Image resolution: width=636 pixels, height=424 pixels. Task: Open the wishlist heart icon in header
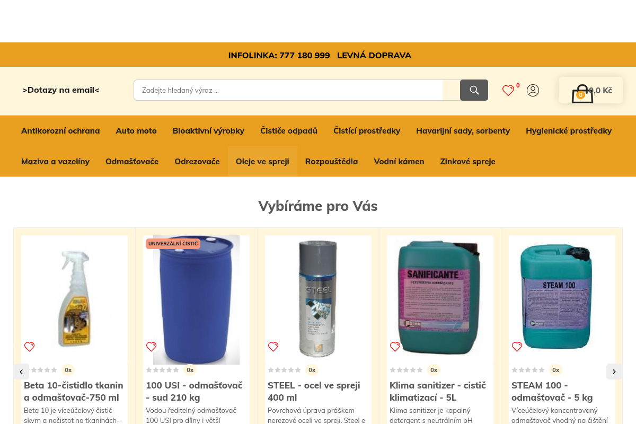click(508, 91)
